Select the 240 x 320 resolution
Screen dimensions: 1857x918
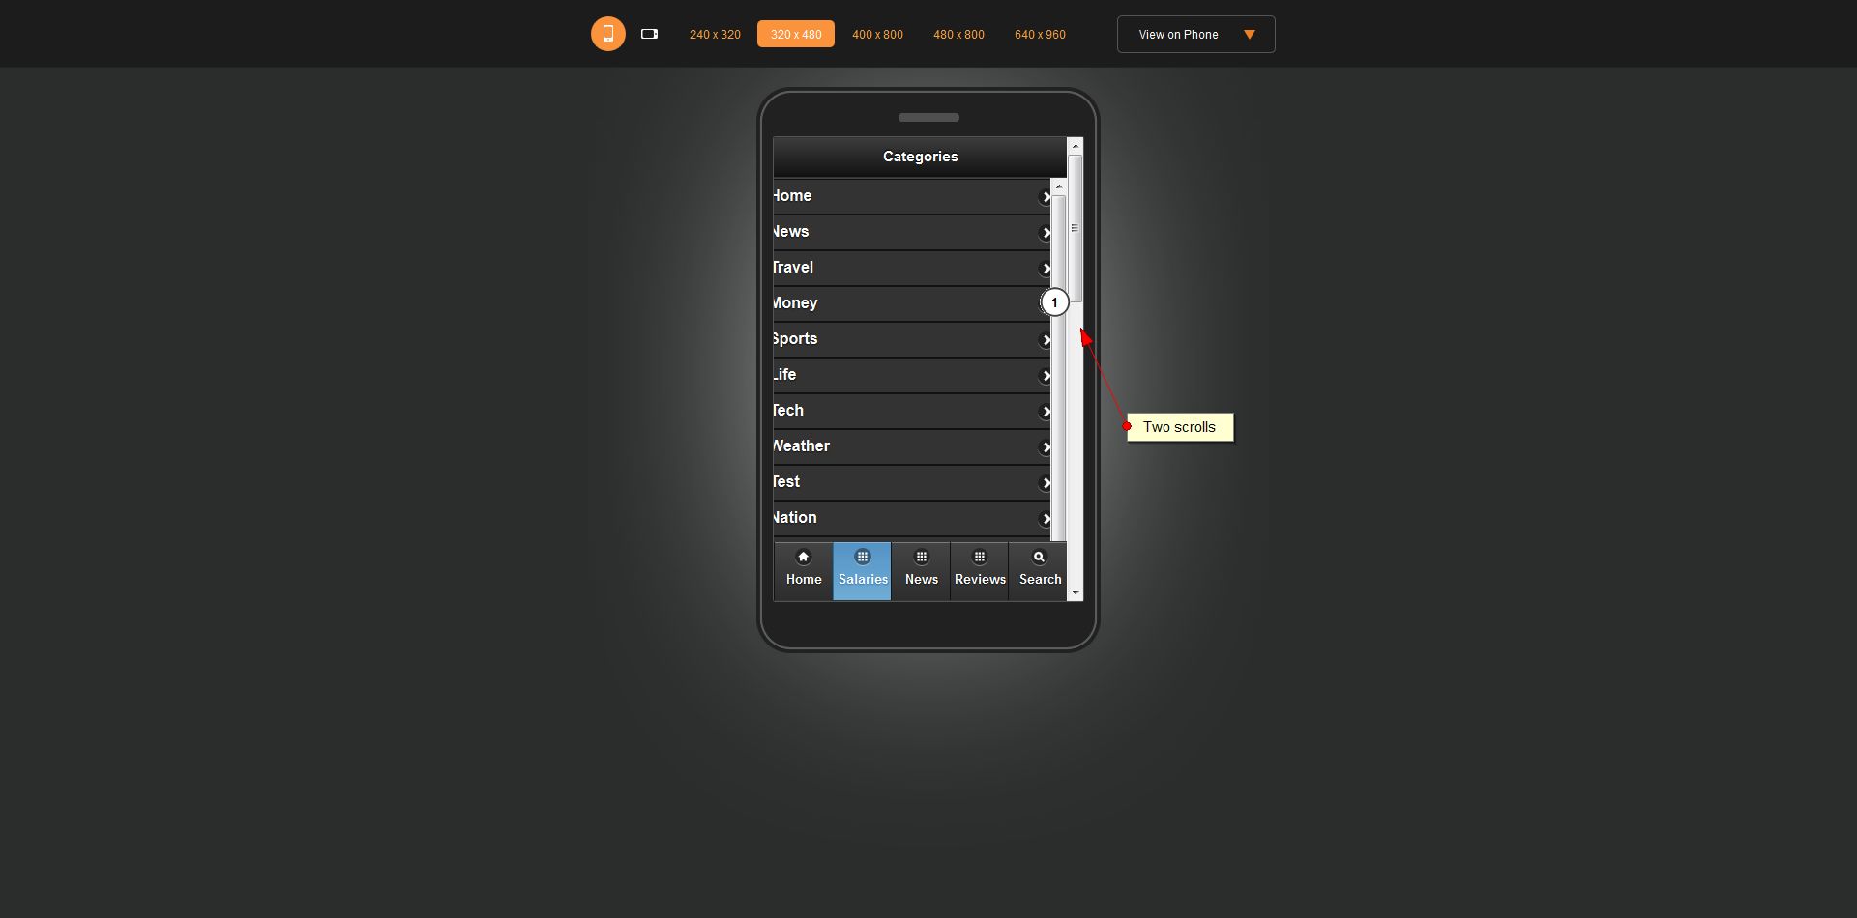[715, 34]
